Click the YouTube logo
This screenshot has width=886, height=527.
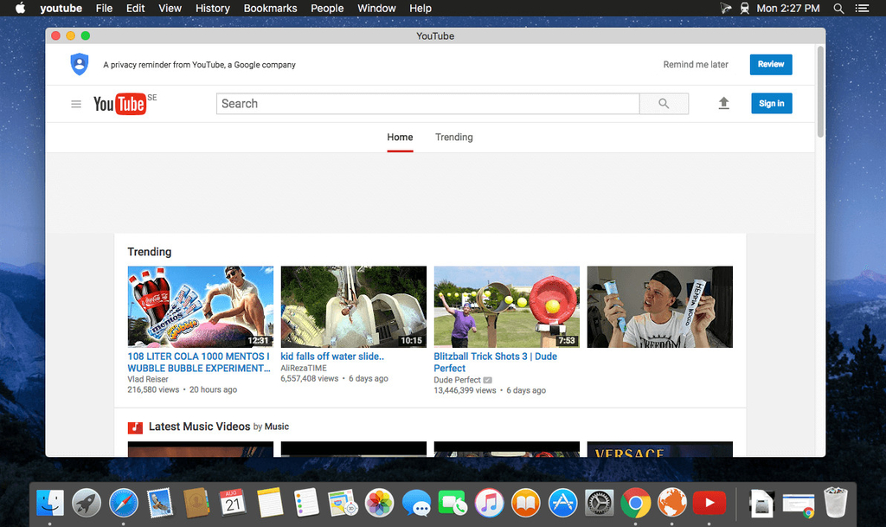coord(119,104)
